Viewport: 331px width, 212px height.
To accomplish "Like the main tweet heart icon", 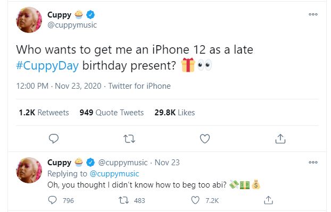I will click(205, 139).
